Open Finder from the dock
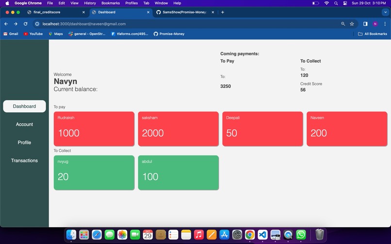Image resolution: width=391 pixels, height=244 pixels. coord(71,234)
